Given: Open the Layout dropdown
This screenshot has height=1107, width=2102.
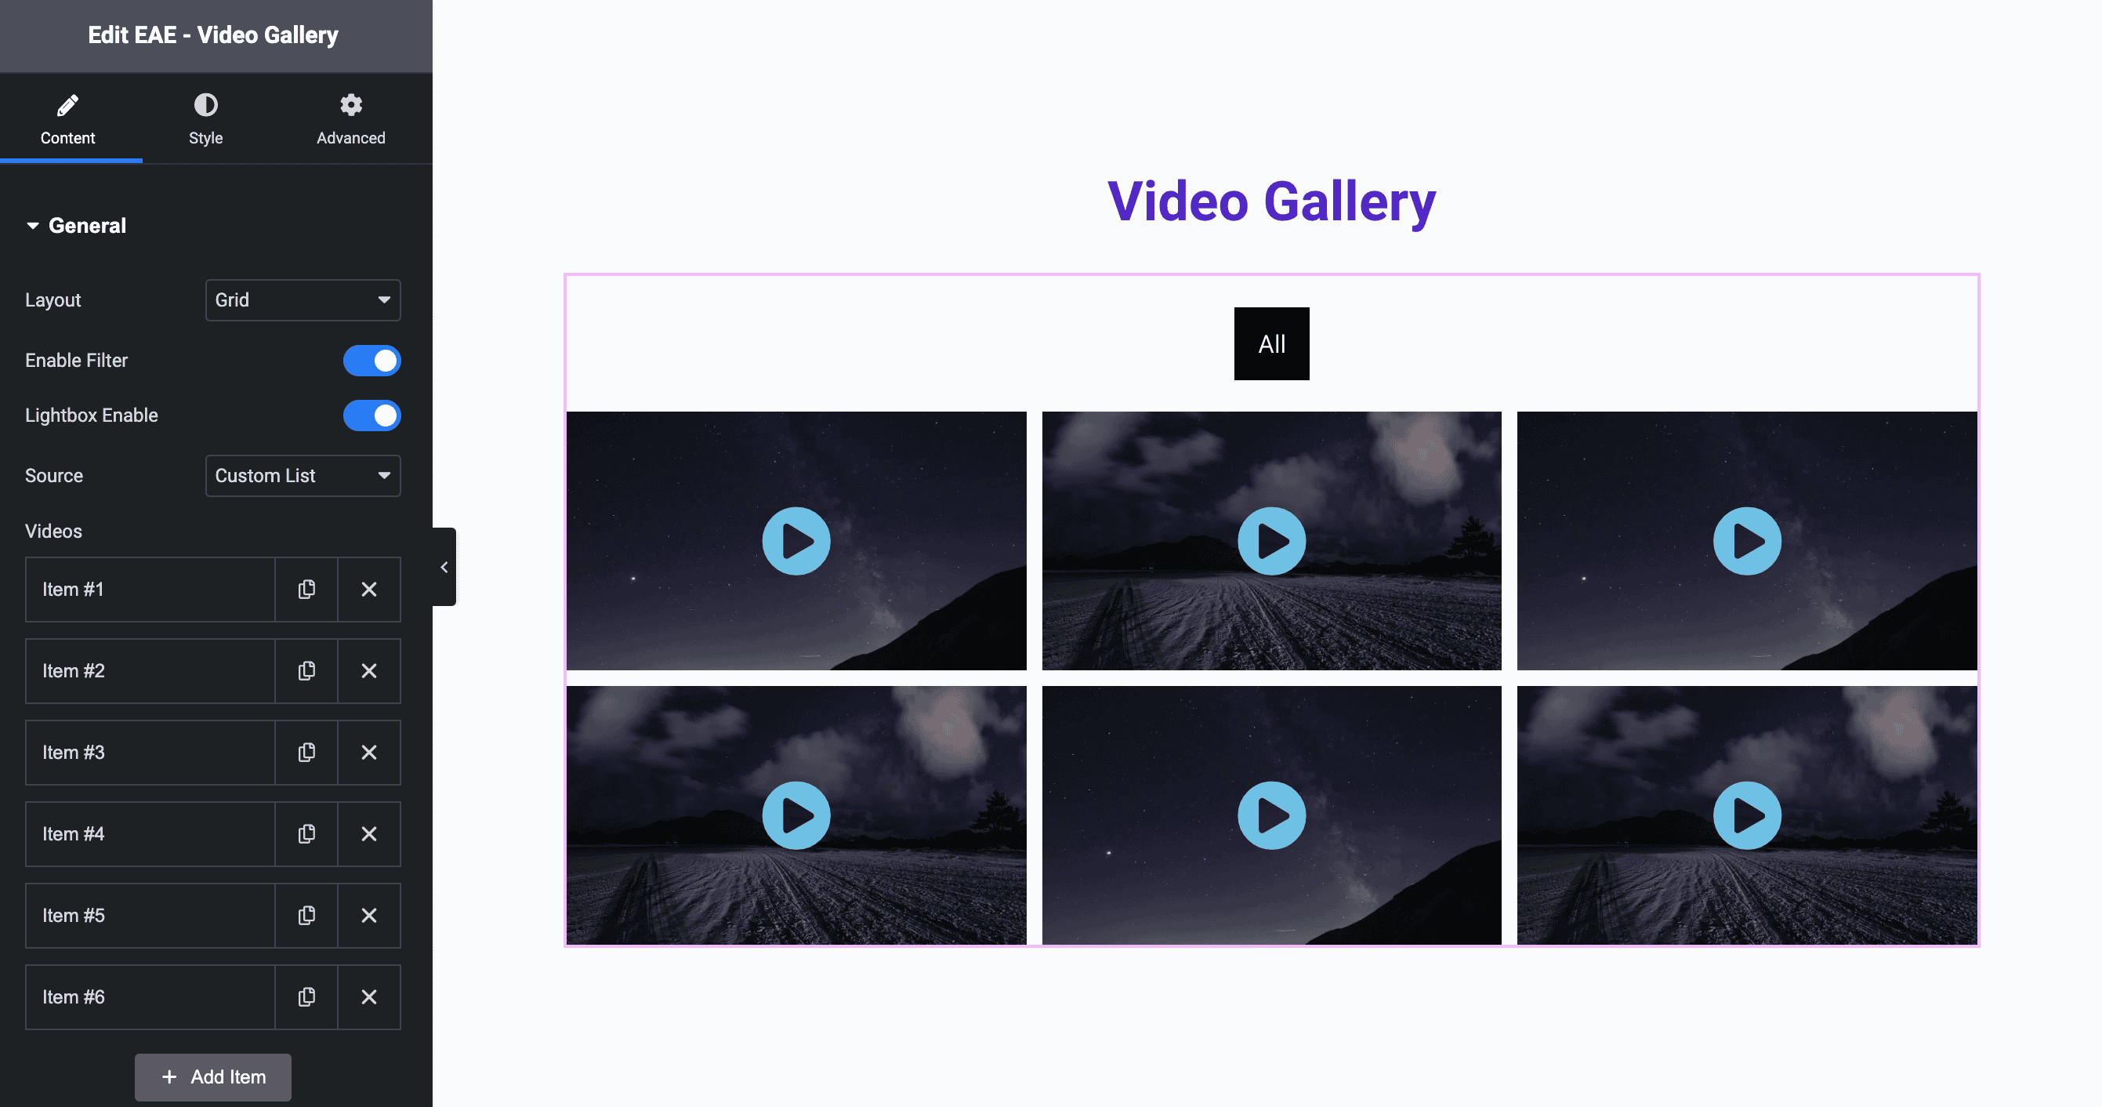Looking at the screenshot, I should click(302, 299).
